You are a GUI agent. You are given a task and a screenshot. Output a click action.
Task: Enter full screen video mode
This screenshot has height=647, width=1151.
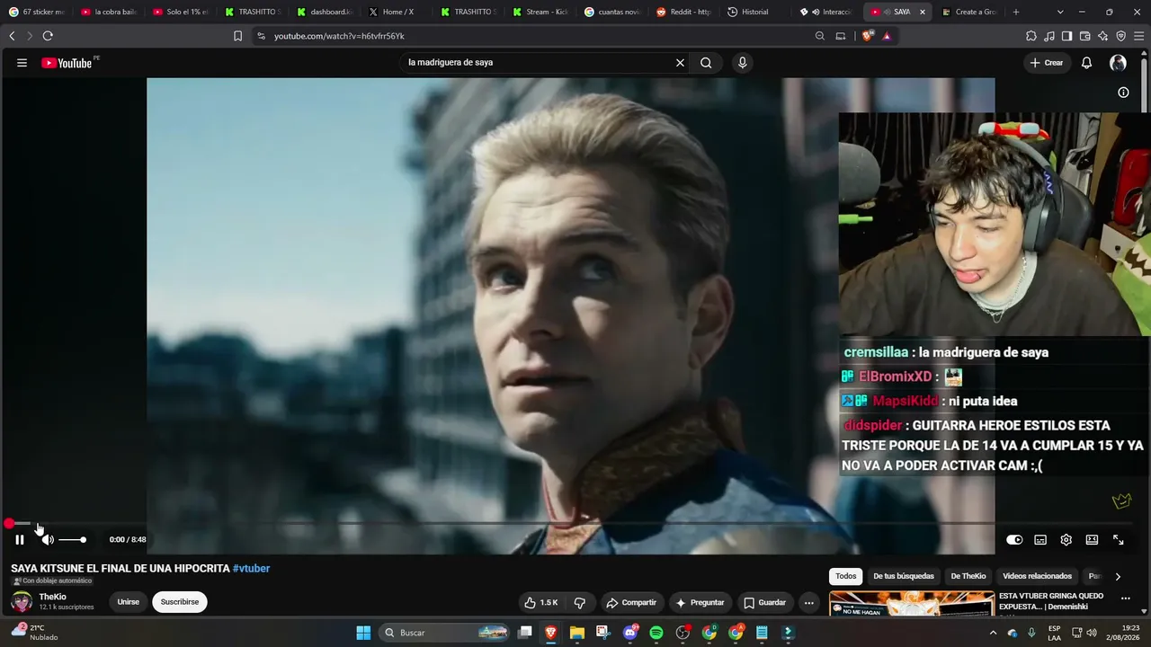point(1119,540)
